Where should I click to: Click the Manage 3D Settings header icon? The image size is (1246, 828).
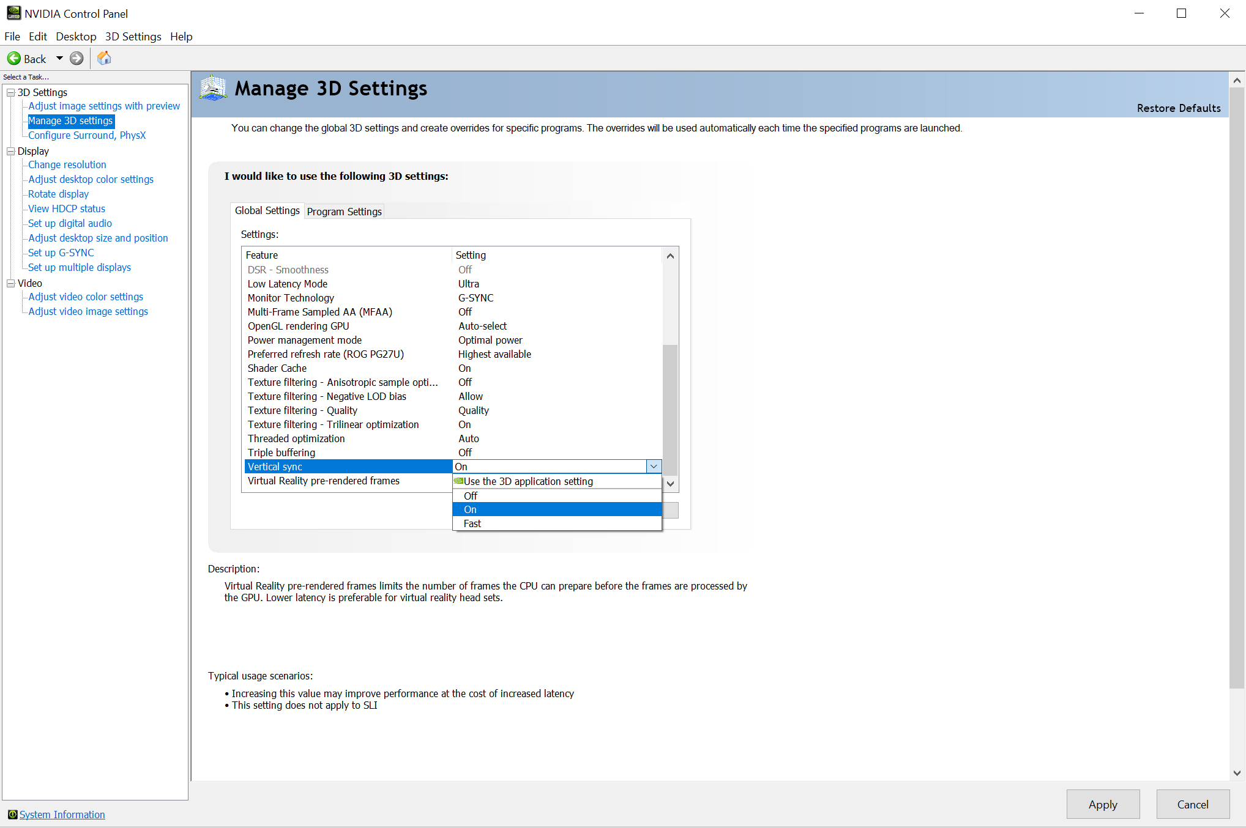pos(214,89)
